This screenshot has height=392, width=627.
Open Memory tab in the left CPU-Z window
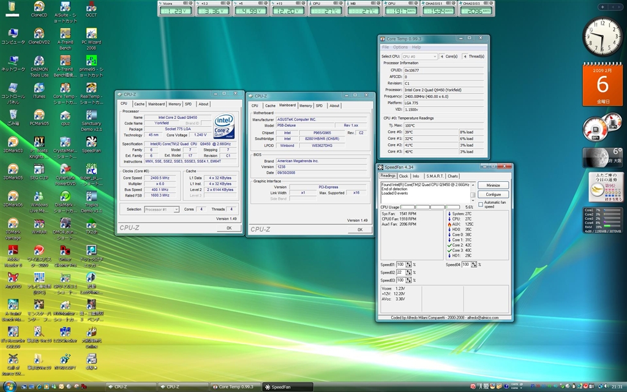[175, 104]
